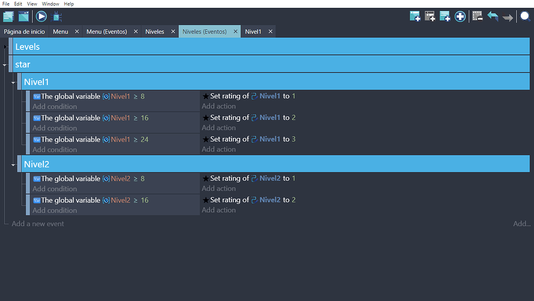Click the add new event toolbar icon

(415, 17)
